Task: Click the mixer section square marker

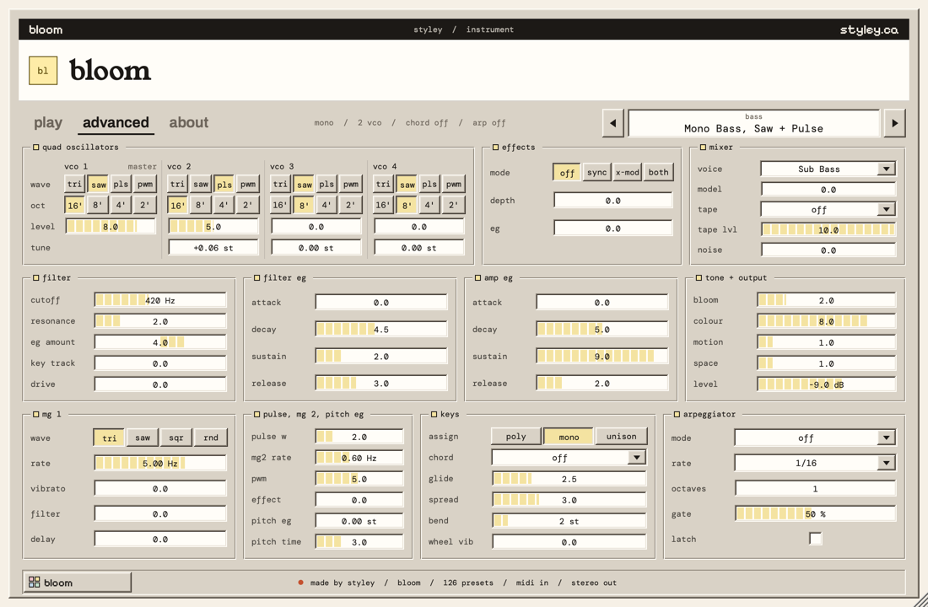Action: click(x=703, y=148)
